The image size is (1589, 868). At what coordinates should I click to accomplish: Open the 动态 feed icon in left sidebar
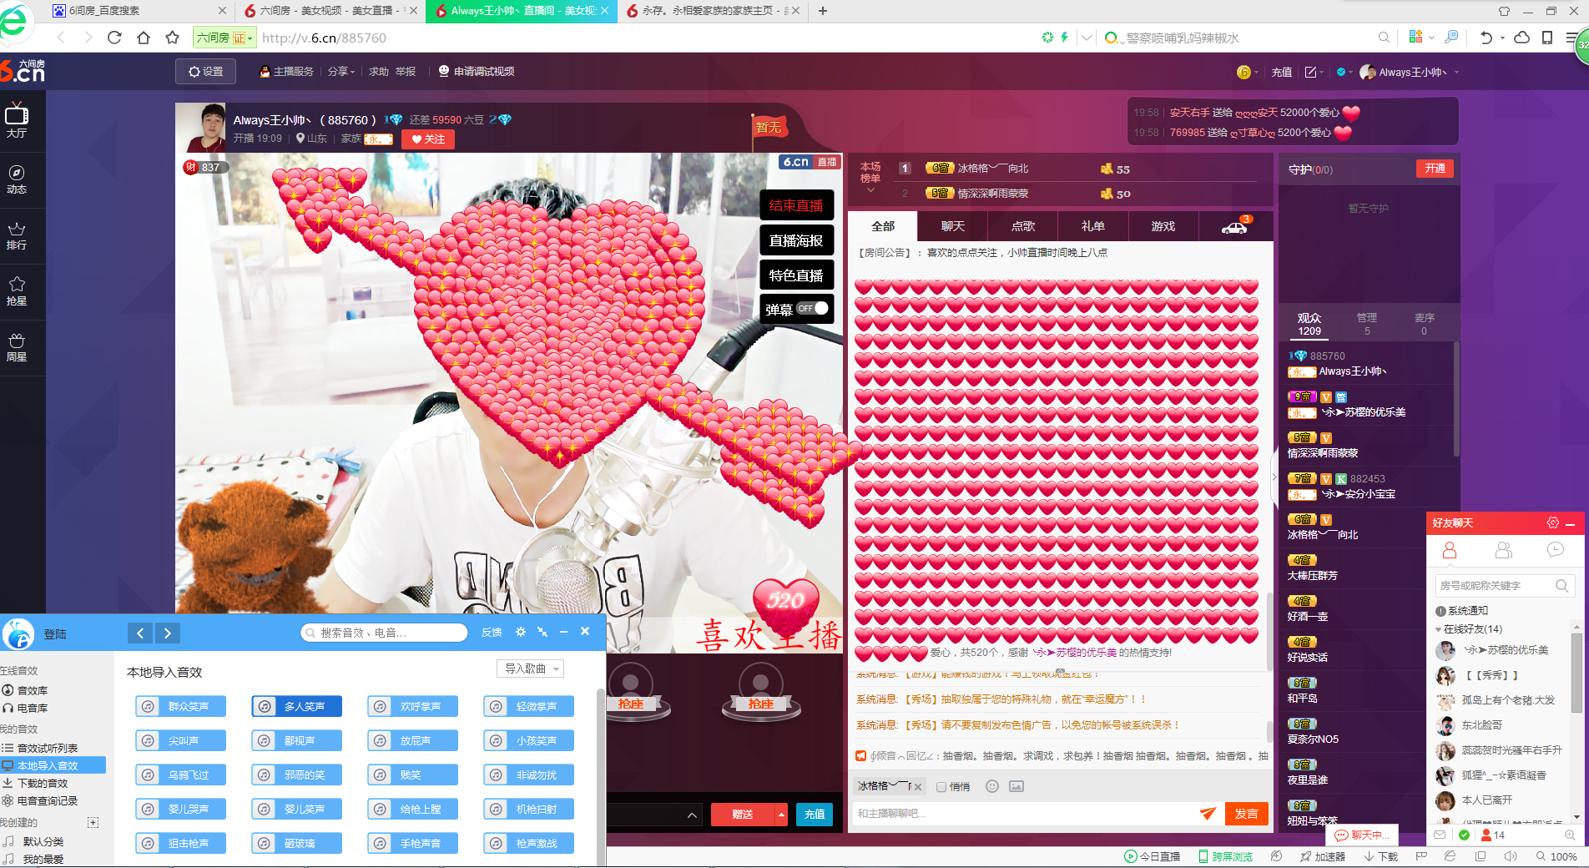pyautogui.click(x=17, y=178)
